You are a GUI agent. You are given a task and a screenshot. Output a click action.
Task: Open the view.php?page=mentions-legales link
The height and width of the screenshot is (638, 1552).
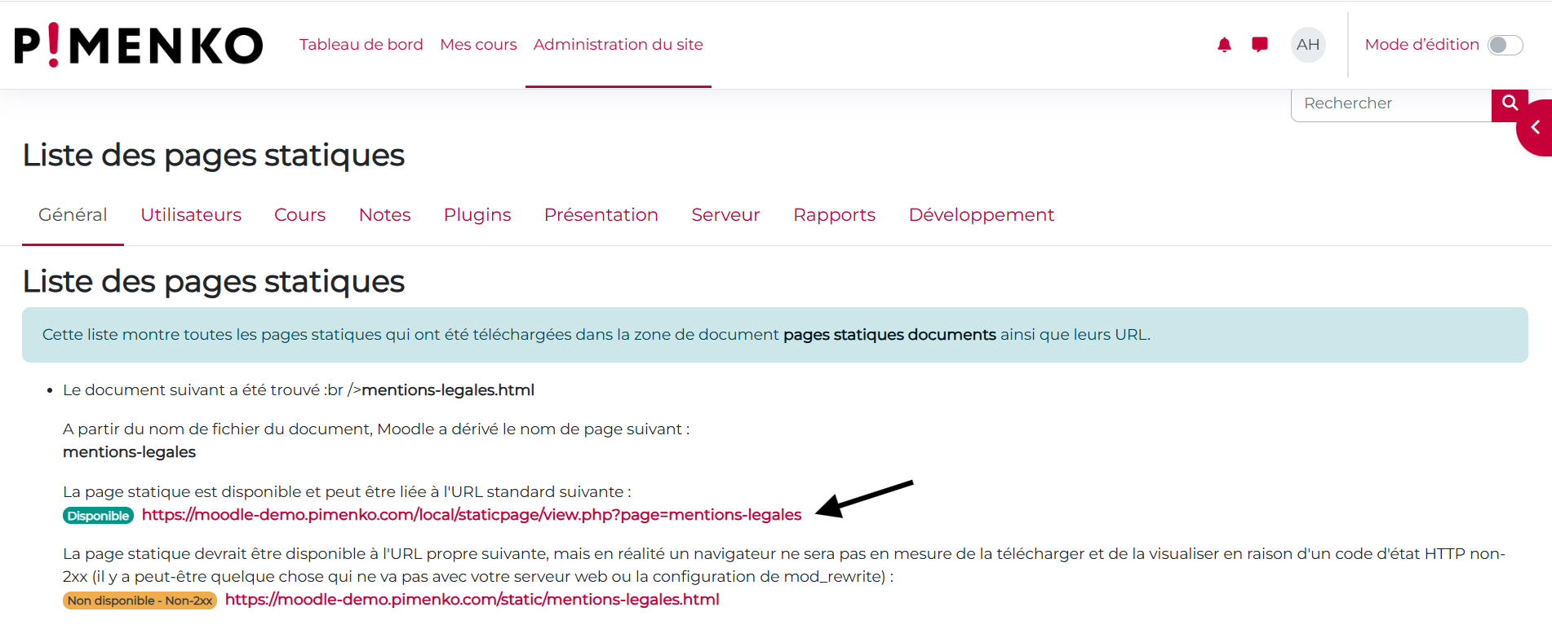tap(472, 515)
